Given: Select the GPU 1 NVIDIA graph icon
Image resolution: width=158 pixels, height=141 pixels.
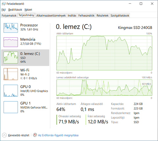Looking at the screenshot, I should [x=11, y=107].
